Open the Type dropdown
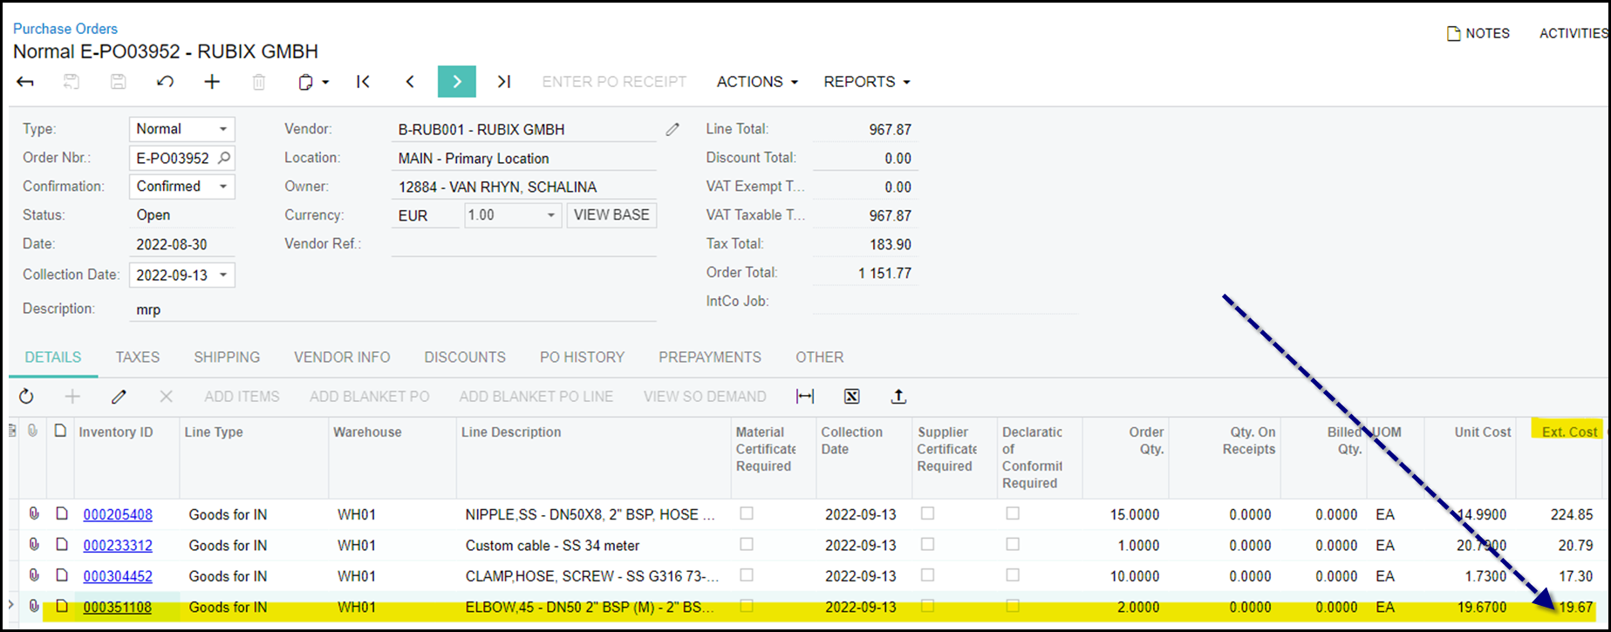This screenshot has height=632, width=1611. click(x=222, y=129)
